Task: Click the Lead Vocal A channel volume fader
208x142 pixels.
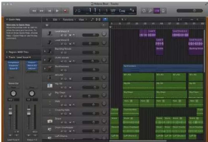Action: point(10,111)
